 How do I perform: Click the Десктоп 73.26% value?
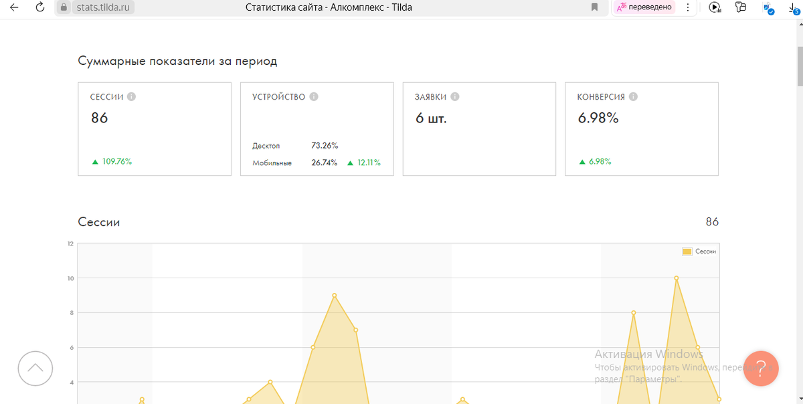[325, 145]
